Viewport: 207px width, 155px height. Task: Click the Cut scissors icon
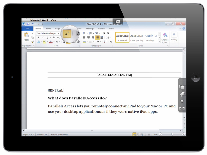click(x=33, y=34)
